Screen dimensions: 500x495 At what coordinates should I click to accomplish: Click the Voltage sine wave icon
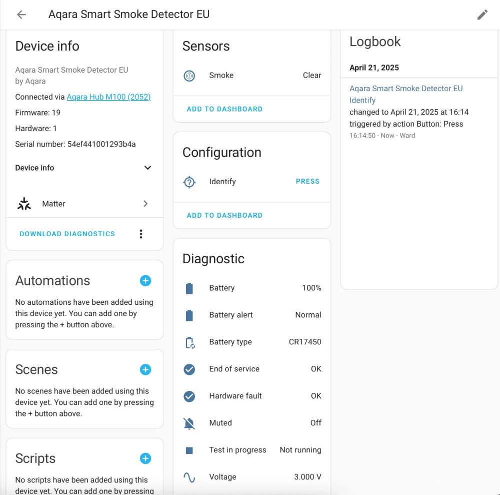189,477
